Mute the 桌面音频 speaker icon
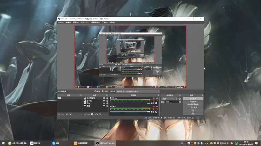The height and width of the screenshot is (146, 261). pos(152,112)
